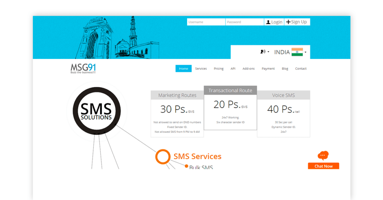383x200 pixels.
Task: Click the MSG91 logo
Action: click(x=83, y=68)
